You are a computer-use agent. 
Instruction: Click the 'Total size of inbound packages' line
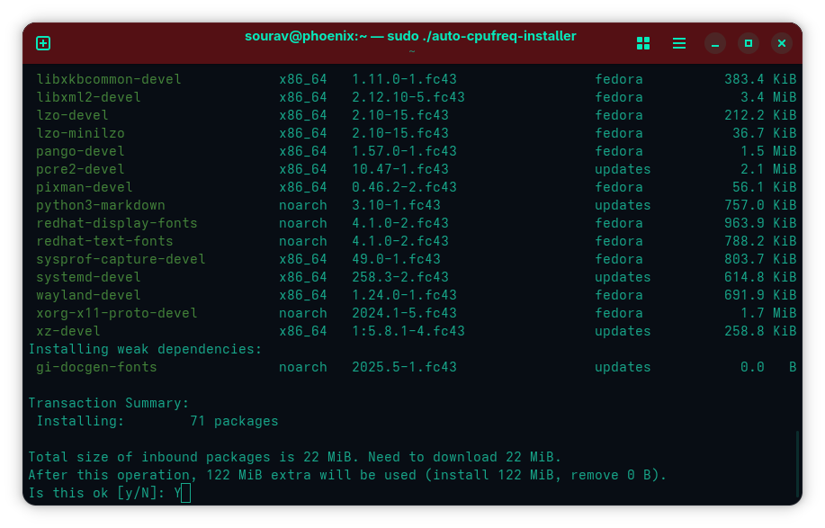point(294,457)
